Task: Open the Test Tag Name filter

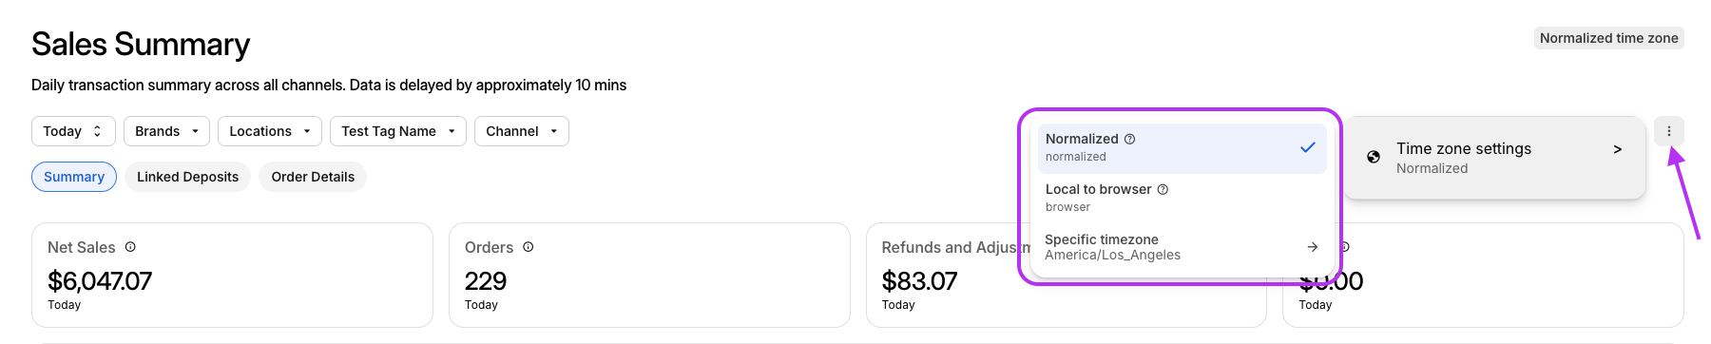Action: pos(398,131)
